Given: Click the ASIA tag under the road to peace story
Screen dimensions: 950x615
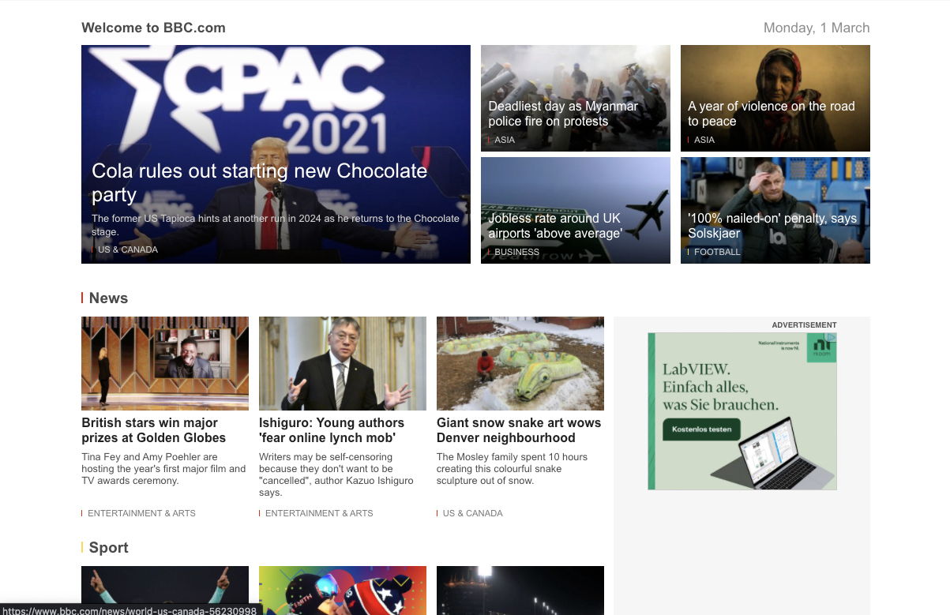Looking at the screenshot, I should [704, 140].
